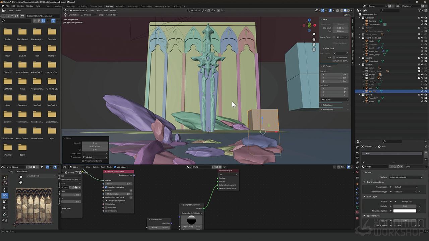The image size is (429, 241).
Task: Click the Metallic edge tint white swatch
Action: point(405,211)
